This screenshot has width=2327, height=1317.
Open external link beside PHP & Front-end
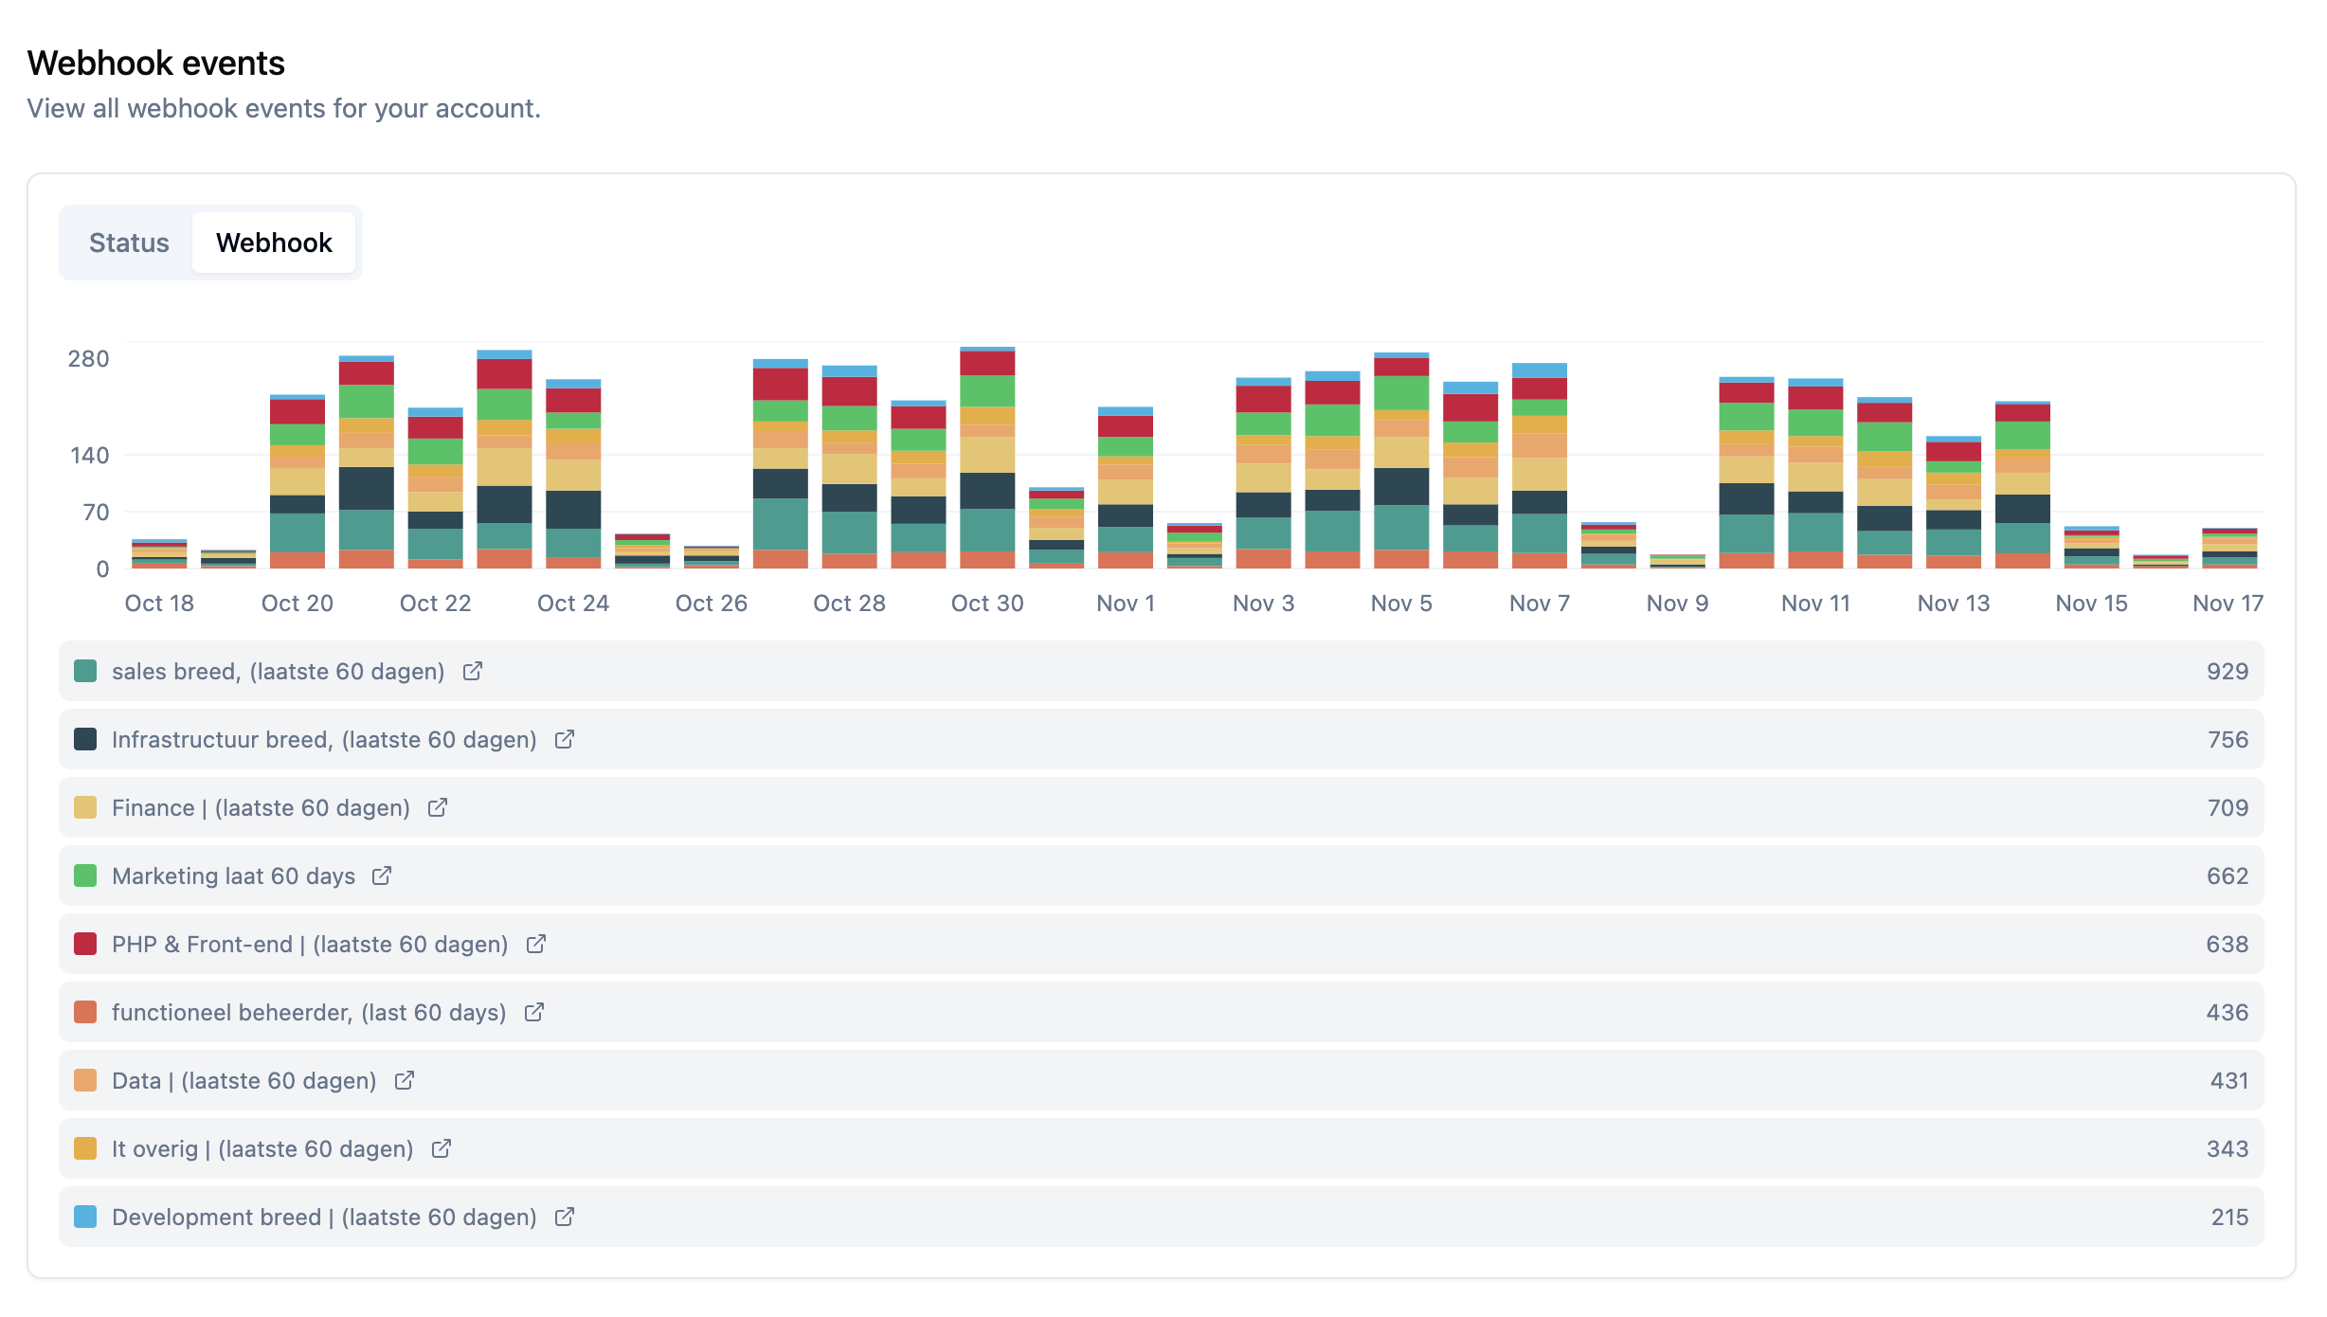pyautogui.click(x=535, y=944)
